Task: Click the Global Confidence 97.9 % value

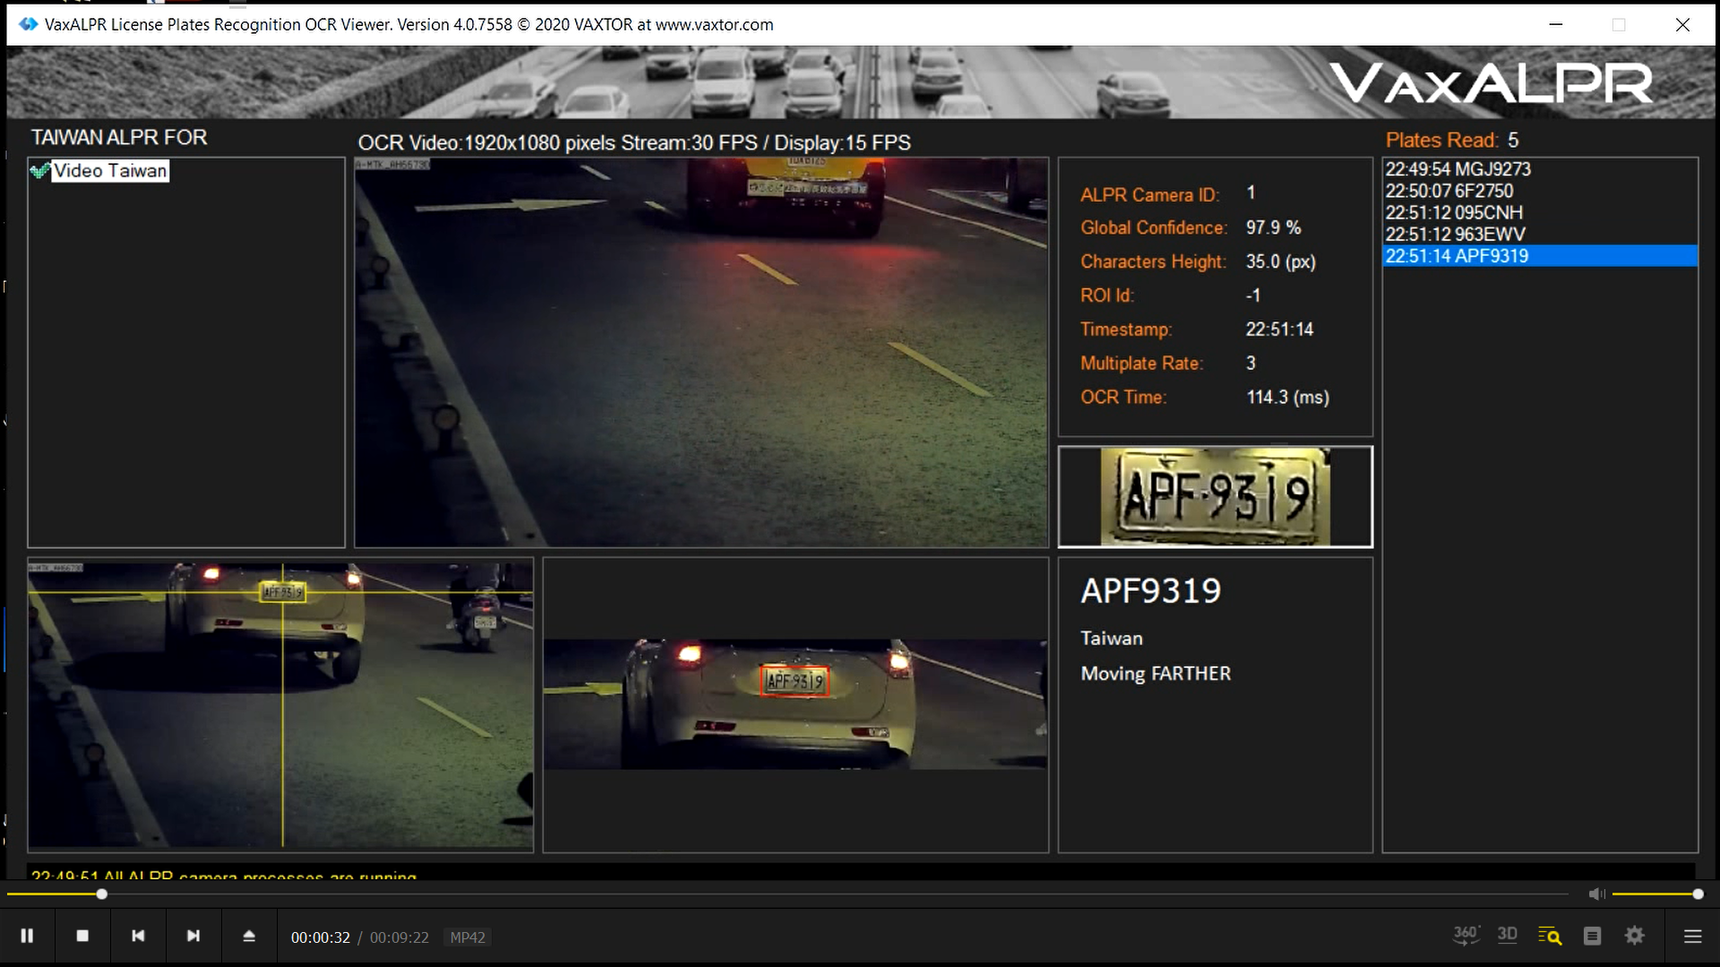Action: 1273,227
